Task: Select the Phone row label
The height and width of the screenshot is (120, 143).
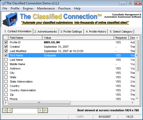Action: click(x=14, y=99)
